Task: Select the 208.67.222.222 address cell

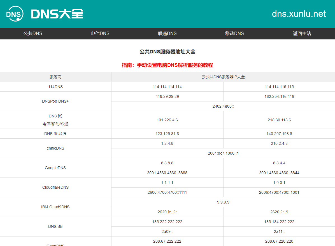Action: [167, 241]
